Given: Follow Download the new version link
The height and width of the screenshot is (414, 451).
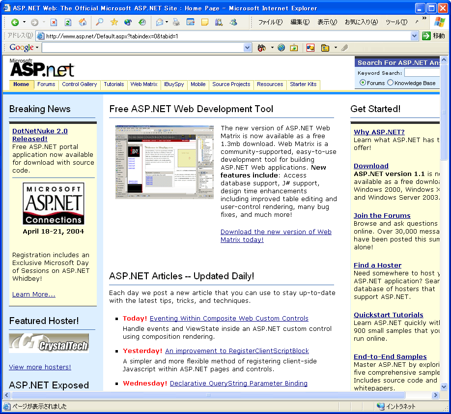Looking at the screenshot, I should coord(276,236).
